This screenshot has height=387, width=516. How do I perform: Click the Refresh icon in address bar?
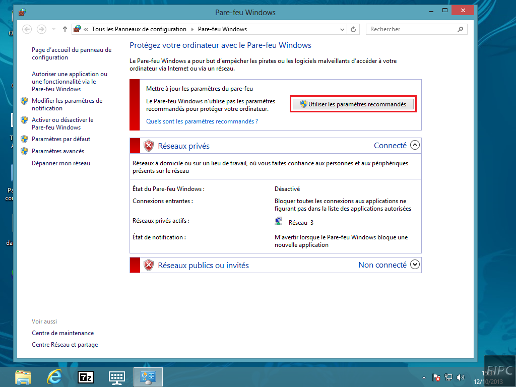(x=354, y=29)
